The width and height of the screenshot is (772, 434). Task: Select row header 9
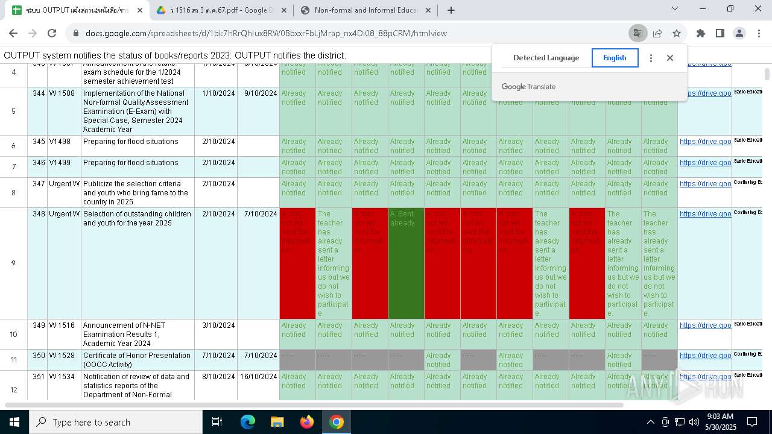(14, 263)
